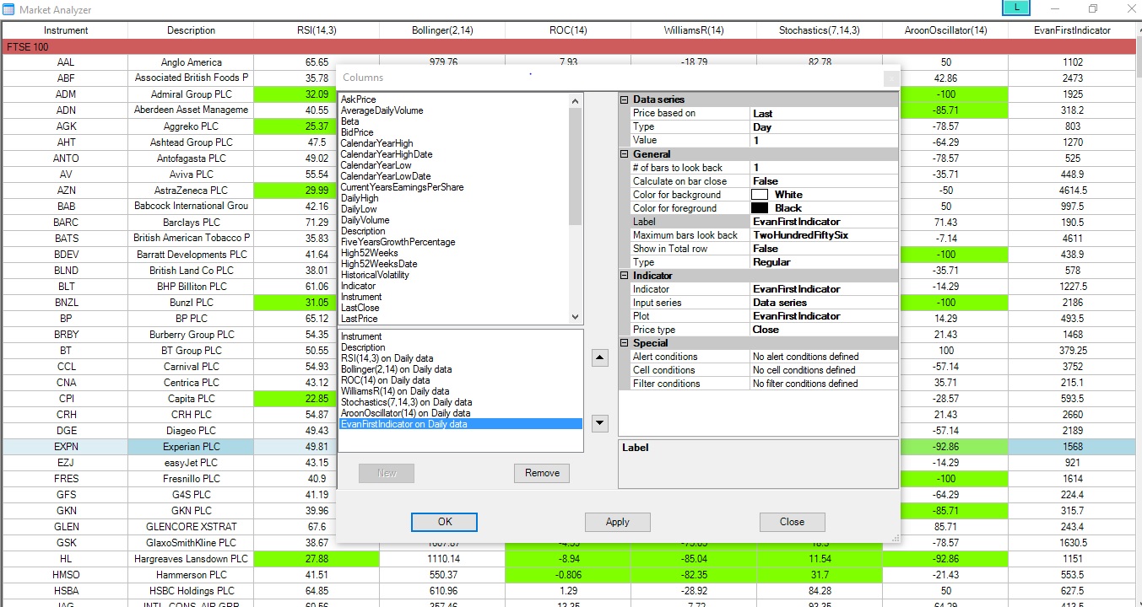The height and width of the screenshot is (607, 1142).
Task: Click the down arrow of the available columns scrollbar
Action: pos(576,318)
